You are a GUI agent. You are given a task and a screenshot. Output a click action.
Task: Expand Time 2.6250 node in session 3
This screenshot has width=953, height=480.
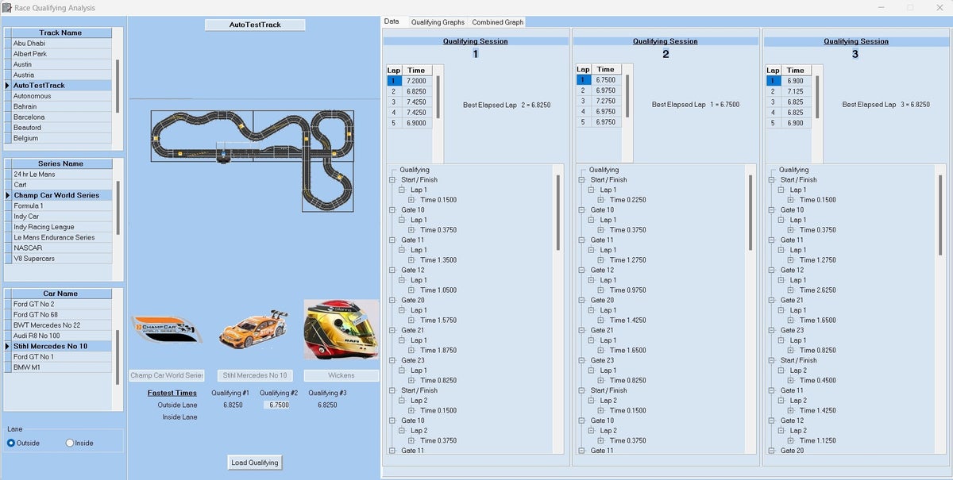pyautogui.click(x=790, y=290)
